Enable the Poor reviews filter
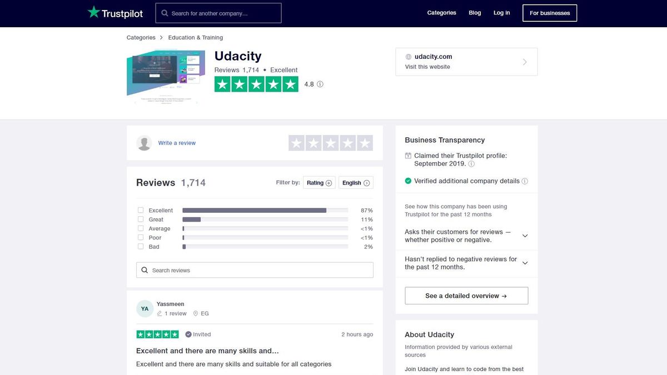 tap(141, 237)
